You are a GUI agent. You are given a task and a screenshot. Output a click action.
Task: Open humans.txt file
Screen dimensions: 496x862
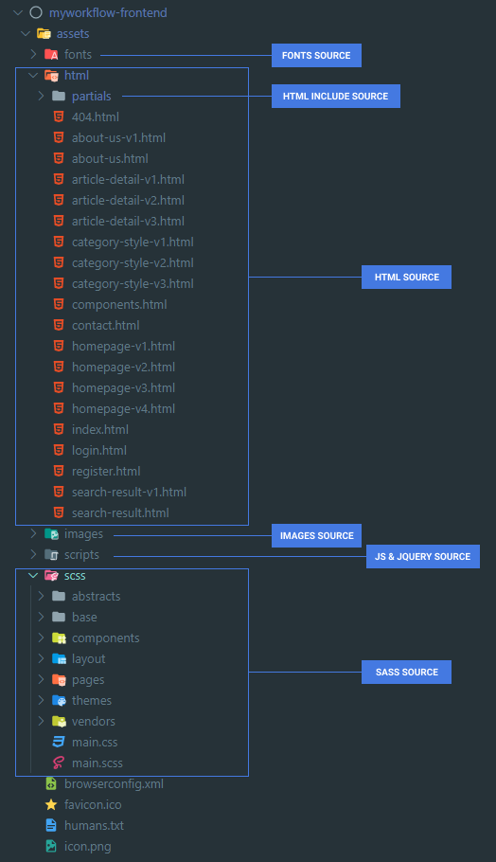94,825
